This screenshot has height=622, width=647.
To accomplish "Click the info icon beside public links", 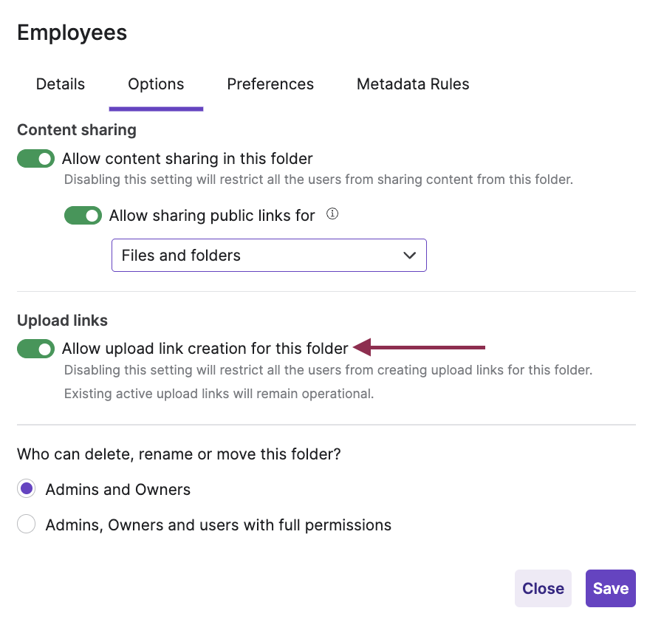I will [x=332, y=215].
